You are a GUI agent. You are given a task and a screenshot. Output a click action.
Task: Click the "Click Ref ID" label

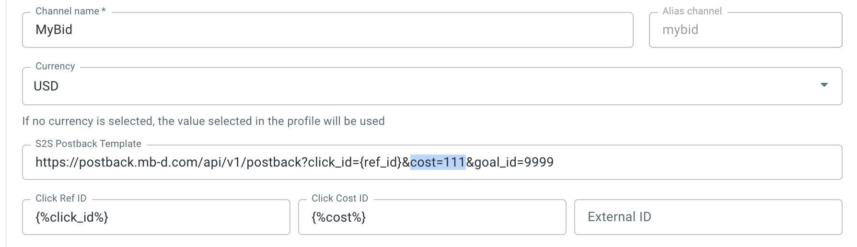(x=61, y=198)
